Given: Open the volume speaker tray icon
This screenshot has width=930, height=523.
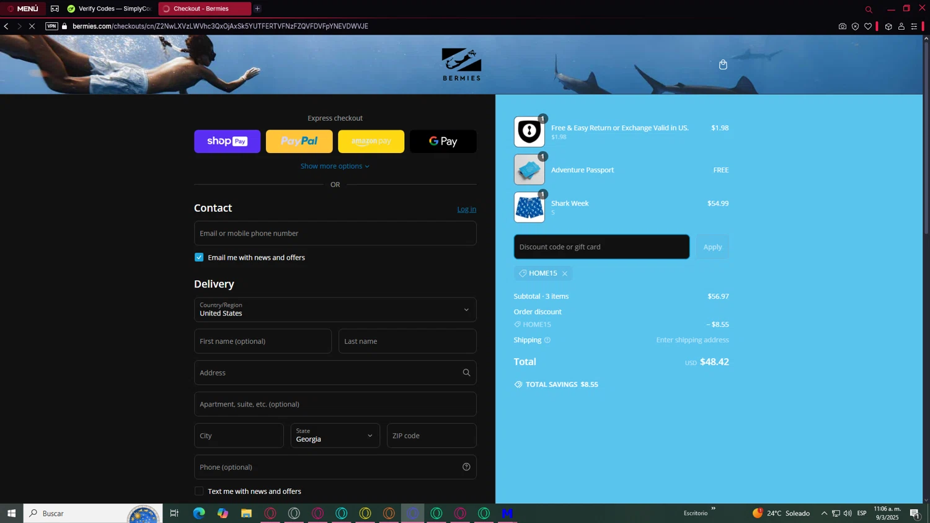Looking at the screenshot, I should point(848,513).
